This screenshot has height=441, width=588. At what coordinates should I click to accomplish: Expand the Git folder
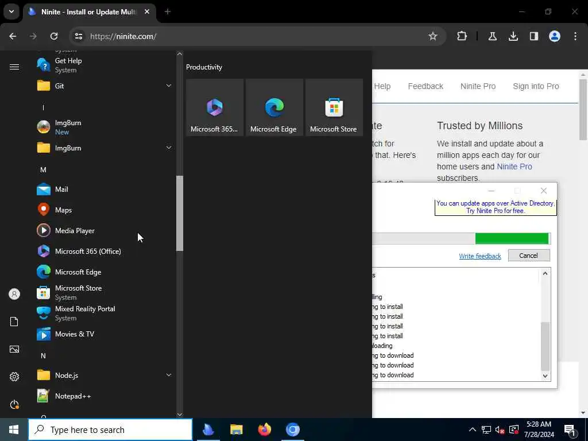pos(104,86)
